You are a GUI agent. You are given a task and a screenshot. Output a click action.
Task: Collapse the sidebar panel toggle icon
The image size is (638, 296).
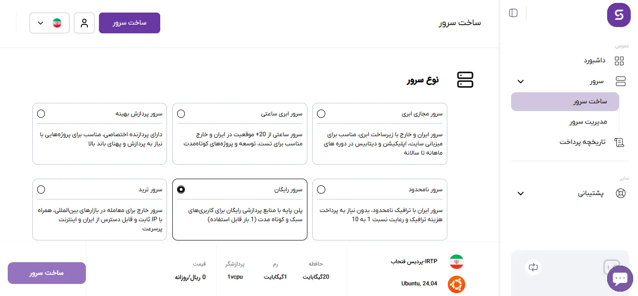point(513,13)
